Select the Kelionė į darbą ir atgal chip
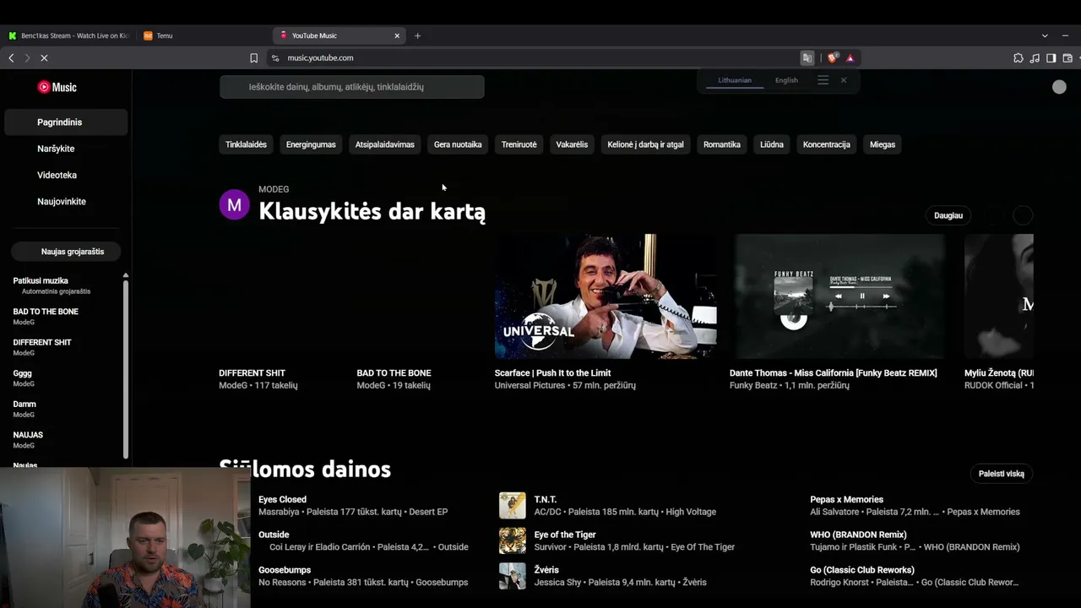The image size is (1081, 608). pyautogui.click(x=646, y=144)
